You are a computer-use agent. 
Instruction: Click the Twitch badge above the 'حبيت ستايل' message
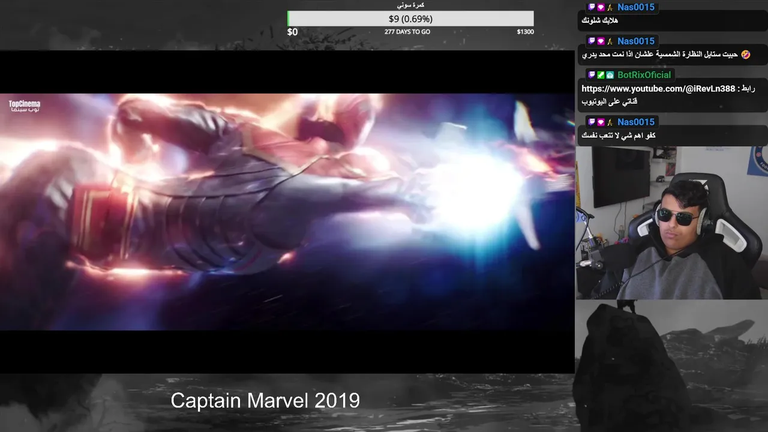[592, 41]
